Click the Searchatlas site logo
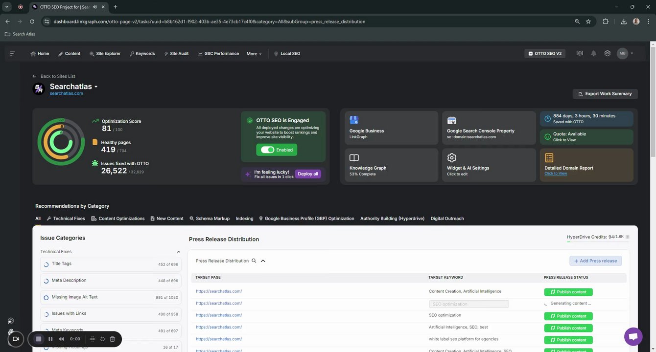The image size is (656, 352). (x=39, y=88)
